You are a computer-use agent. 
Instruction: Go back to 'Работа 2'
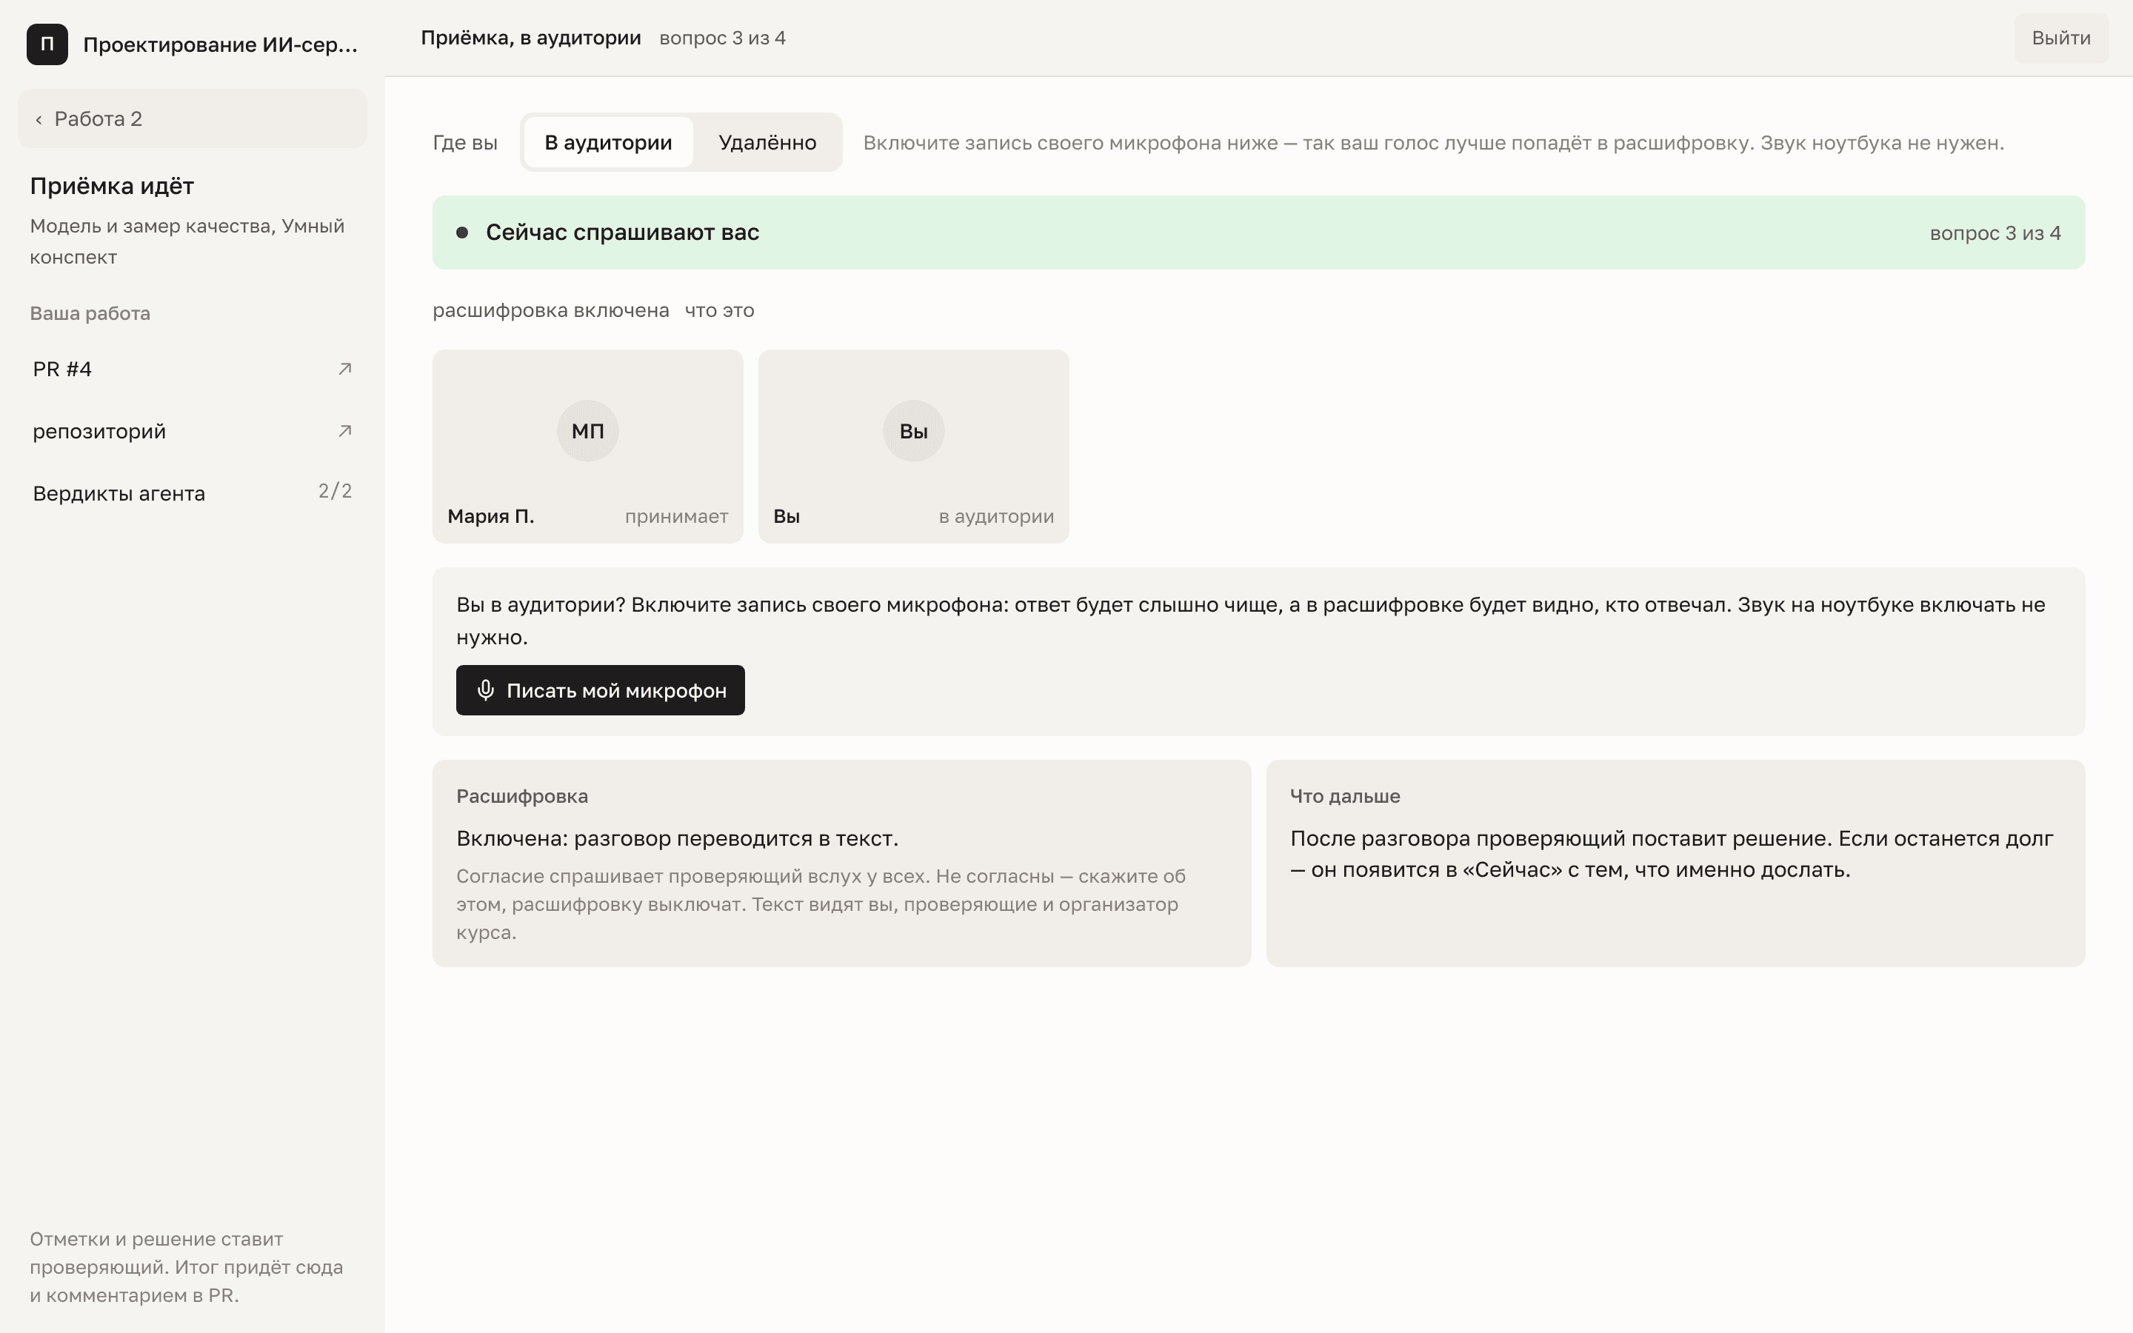click(192, 119)
